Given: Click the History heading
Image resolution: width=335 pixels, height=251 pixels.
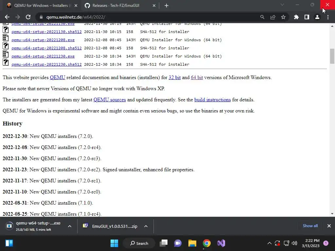Looking at the screenshot, I should (x=12, y=124).
